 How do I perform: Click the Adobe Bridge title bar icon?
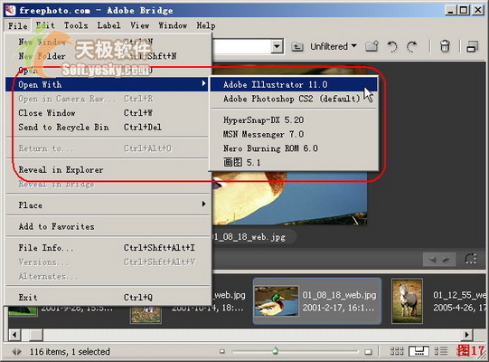point(10,10)
